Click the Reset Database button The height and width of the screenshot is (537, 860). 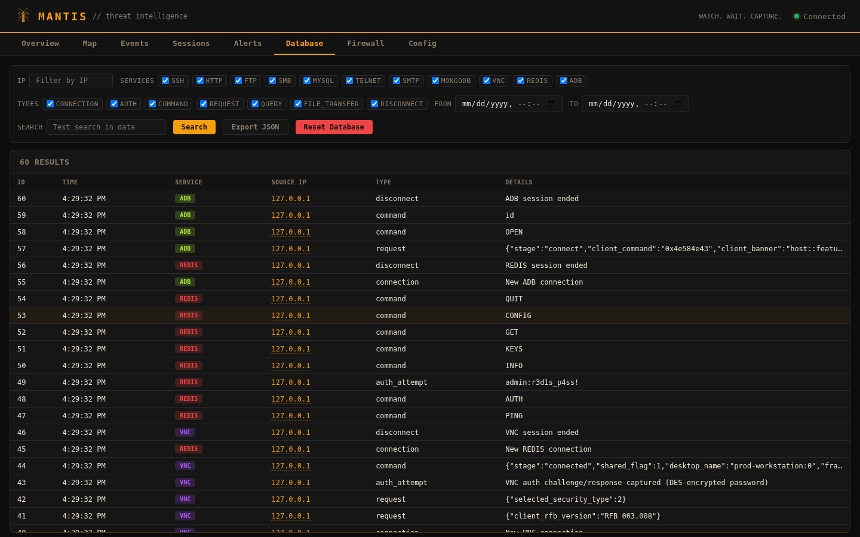click(x=334, y=126)
